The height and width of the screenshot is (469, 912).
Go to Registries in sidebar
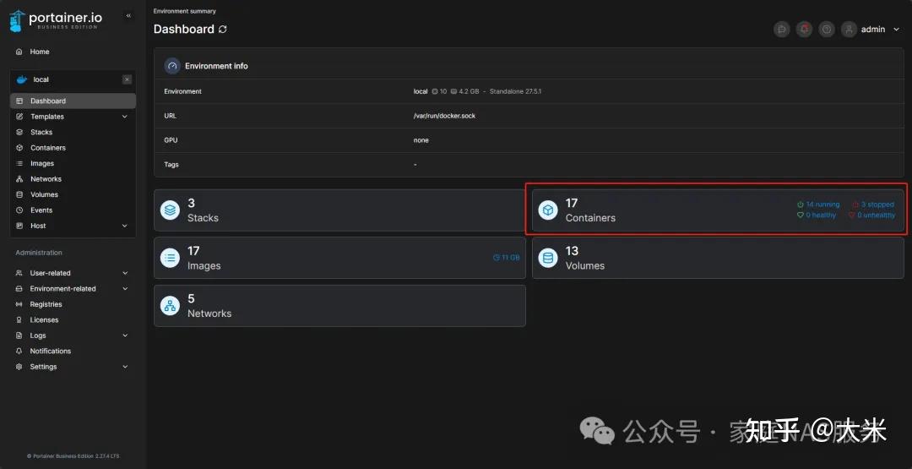pos(46,304)
